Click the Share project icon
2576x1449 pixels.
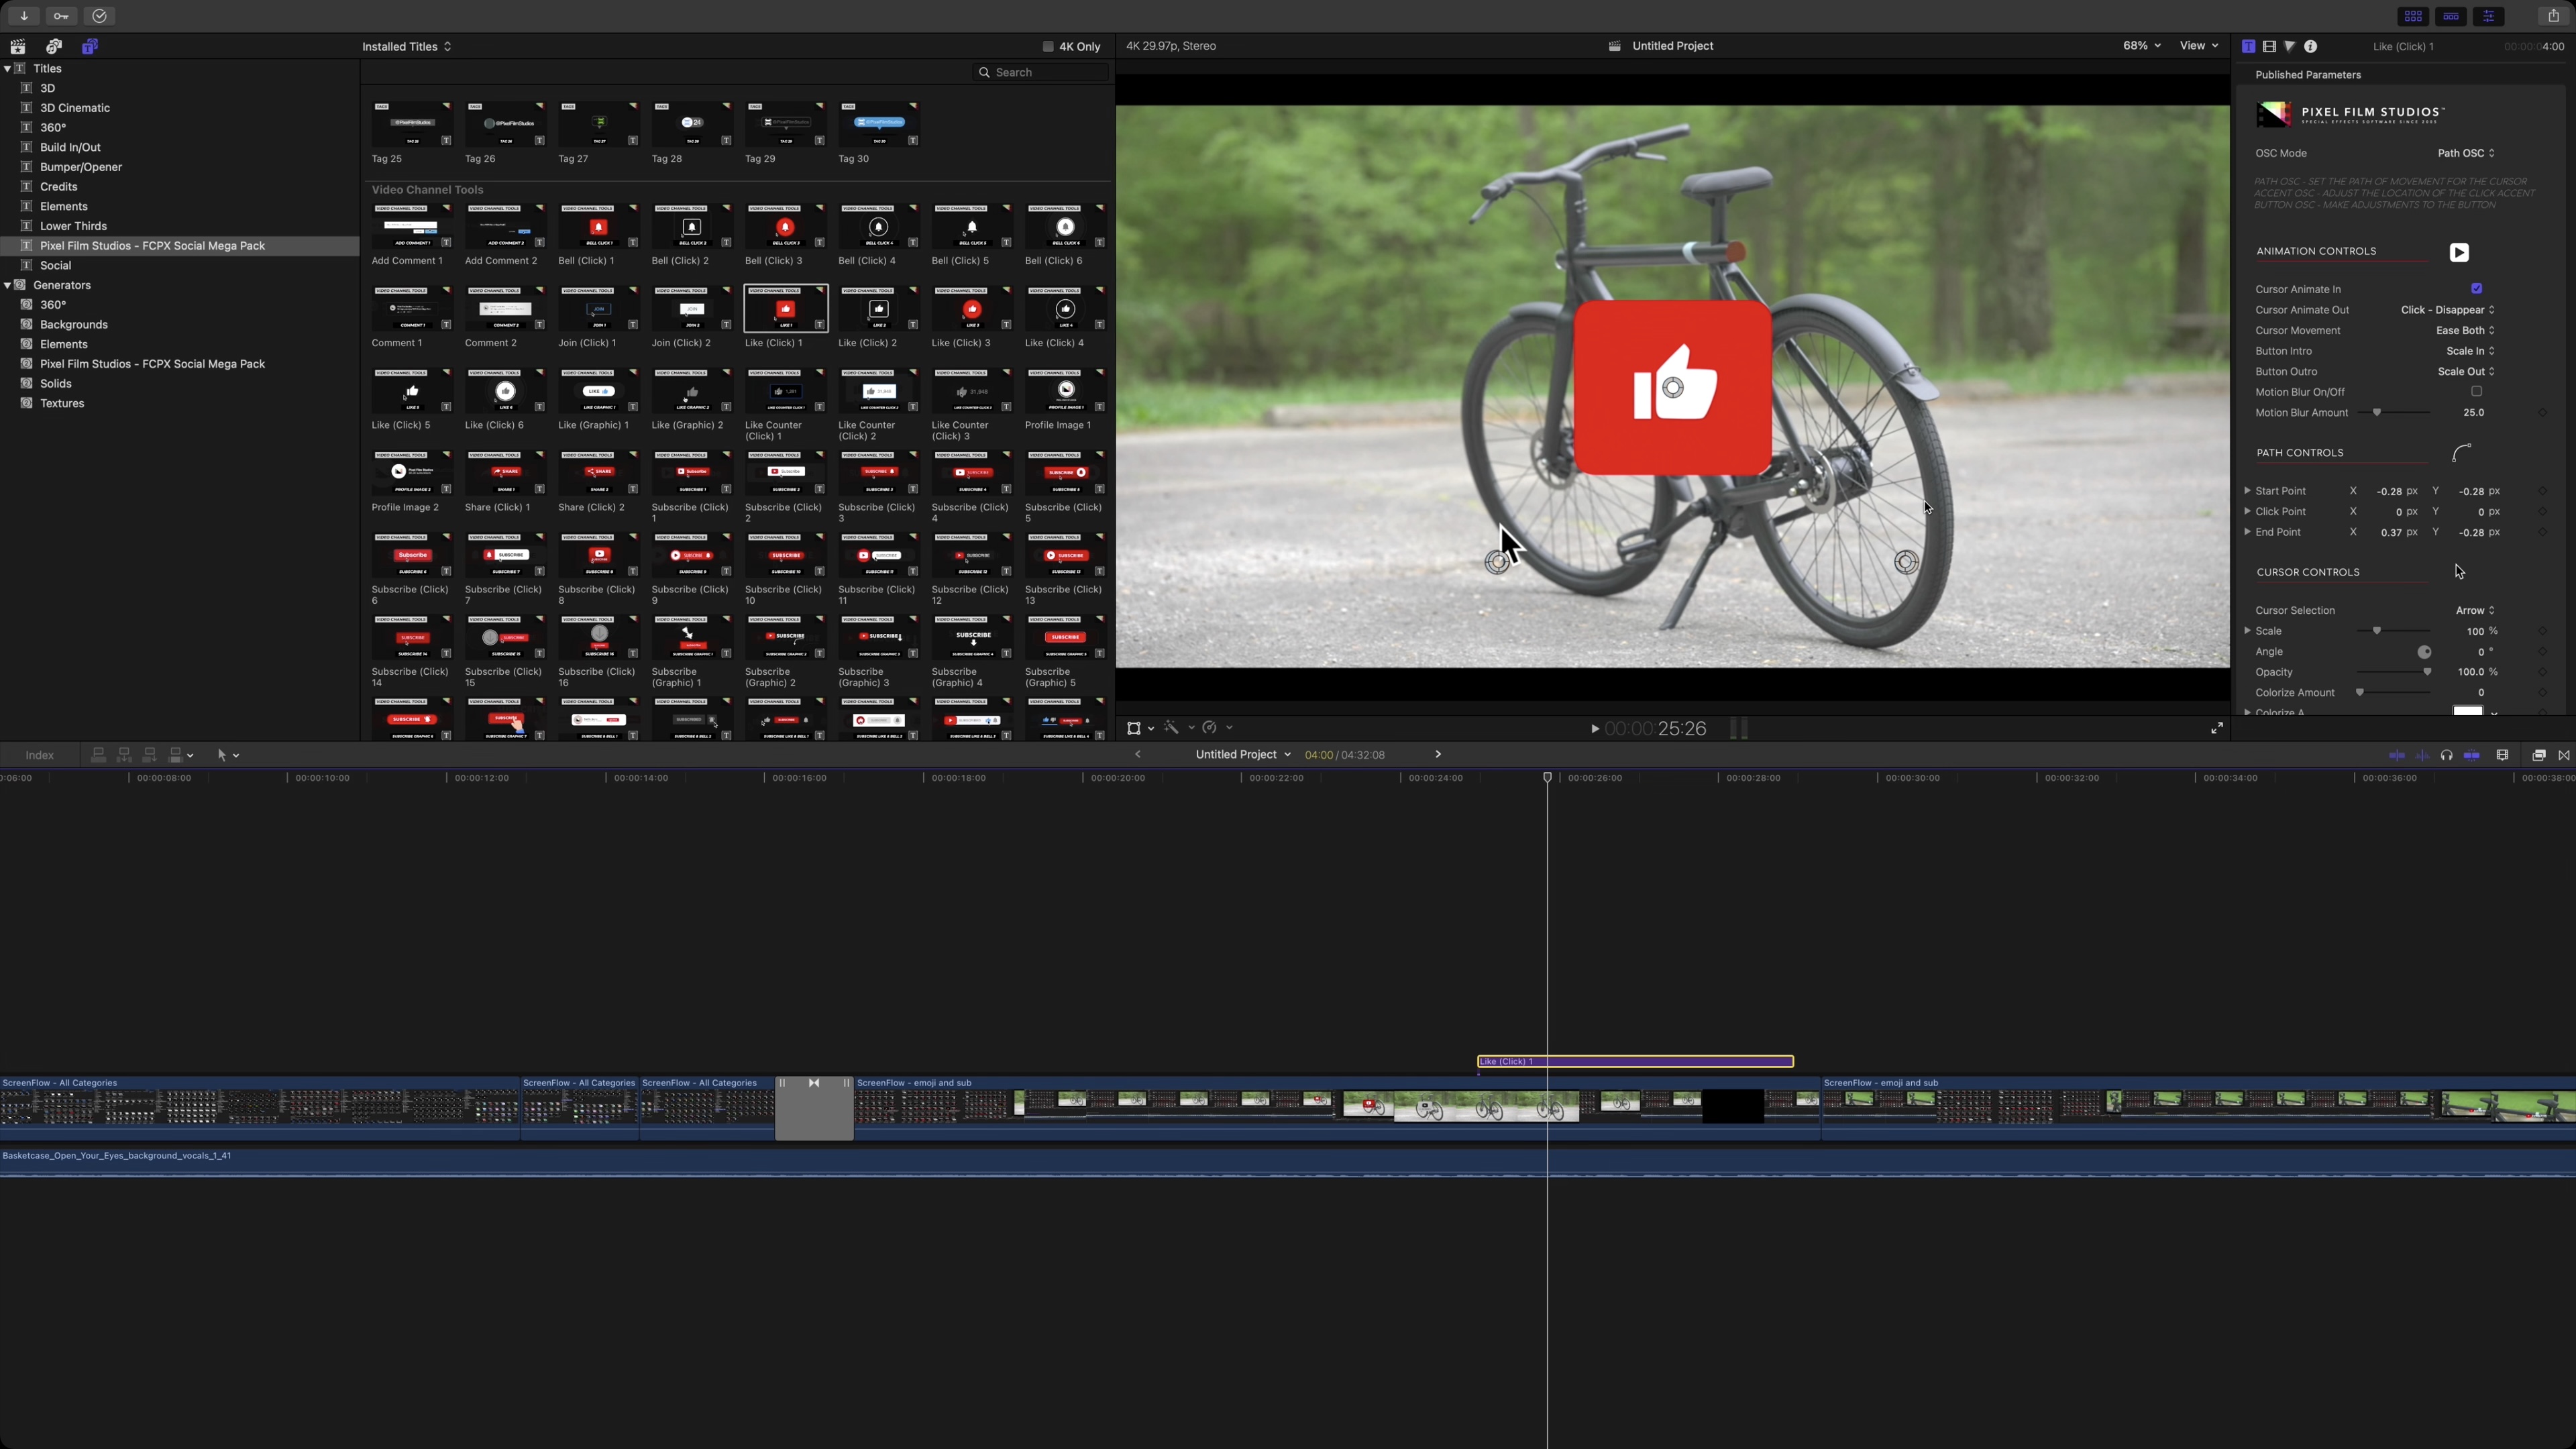2553,16
